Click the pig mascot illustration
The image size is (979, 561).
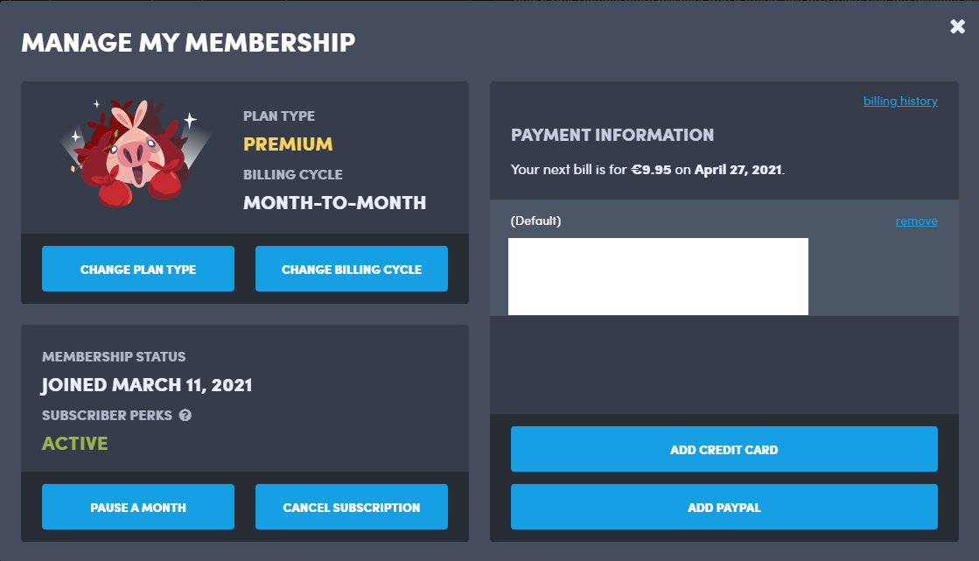[x=136, y=152]
